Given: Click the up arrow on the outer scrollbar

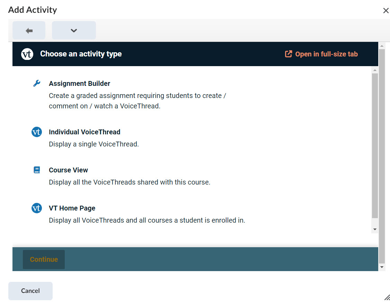Looking at the screenshot, I should pos(382,45).
